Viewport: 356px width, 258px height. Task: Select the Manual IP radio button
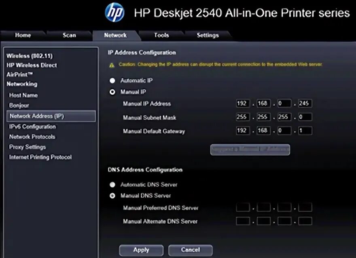click(x=112, y=92)
